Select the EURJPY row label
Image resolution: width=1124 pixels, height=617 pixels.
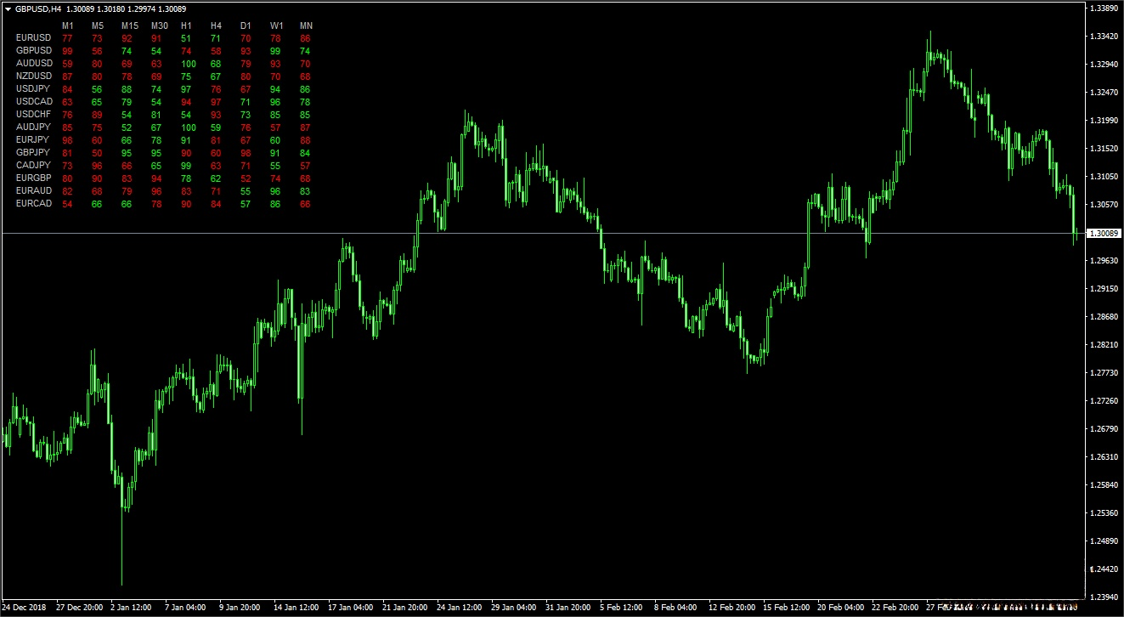(x=33, y=139)
